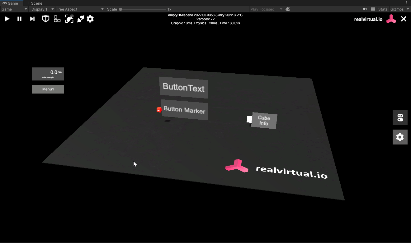The width and height of the screenshot is (411, 243).
Task: Click the Button Marker panel
Action: tap(184, 110)
